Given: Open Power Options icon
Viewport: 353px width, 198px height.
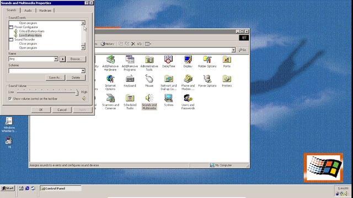Looking at the screenshot, I should (207, 81).
